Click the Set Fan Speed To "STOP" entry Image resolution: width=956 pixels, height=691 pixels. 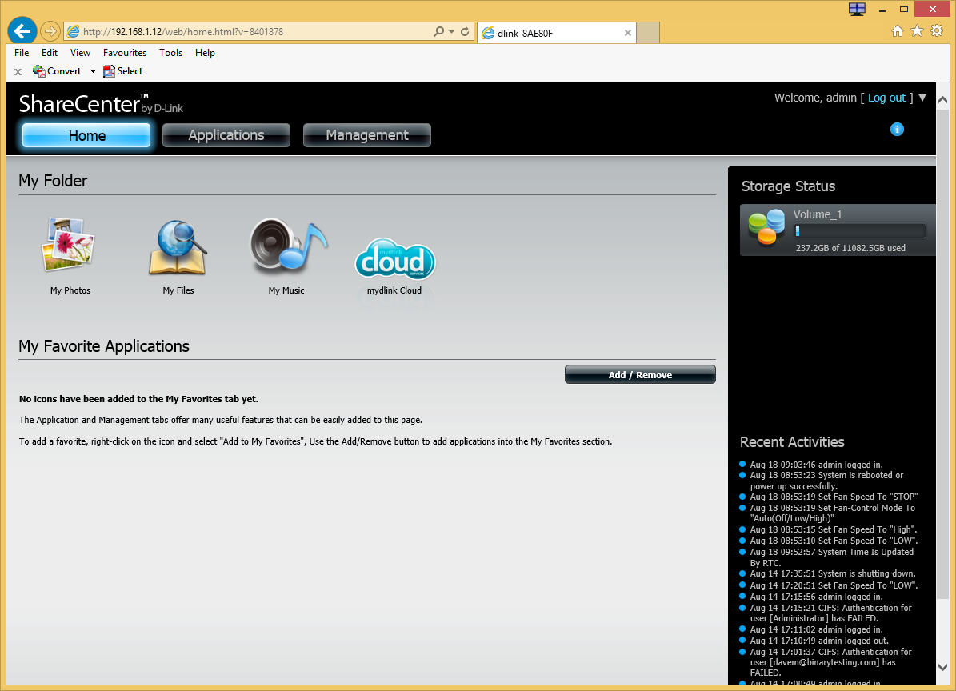click(834, 497)
